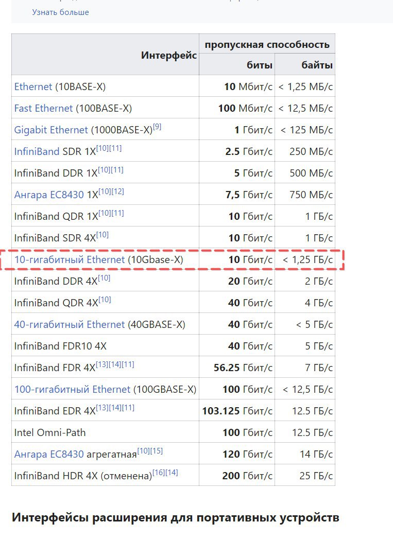Select the 4 ГБ/с cell

point(305,303)
